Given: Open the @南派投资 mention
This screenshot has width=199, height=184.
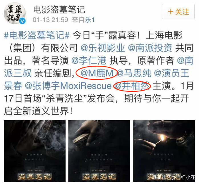Looking at the screenshot, I should click(x=150, y=48).
